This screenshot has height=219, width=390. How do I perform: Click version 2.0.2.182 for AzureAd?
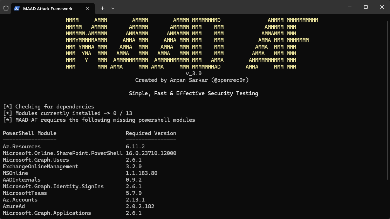(140, 206)
